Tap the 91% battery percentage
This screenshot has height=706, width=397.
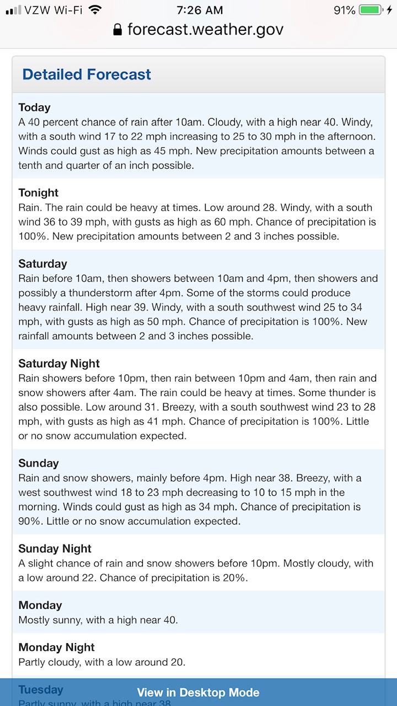pyautogui.click(x=344, y=10)
